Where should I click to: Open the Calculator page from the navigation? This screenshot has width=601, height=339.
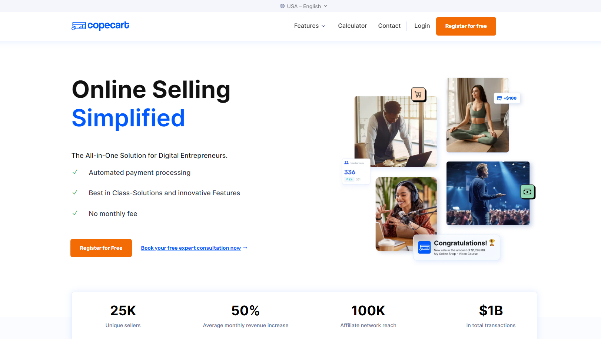point(352,26)
